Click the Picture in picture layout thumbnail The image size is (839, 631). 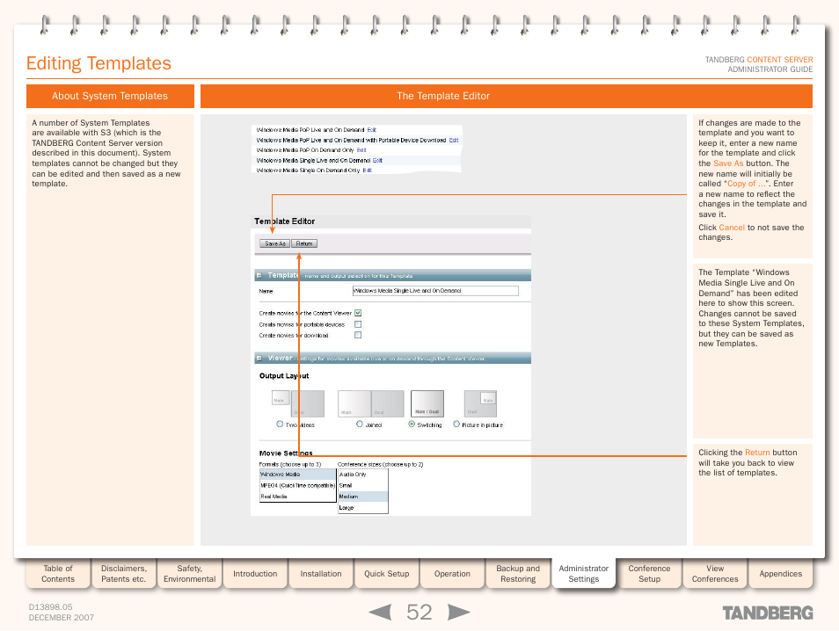[480, 403]
